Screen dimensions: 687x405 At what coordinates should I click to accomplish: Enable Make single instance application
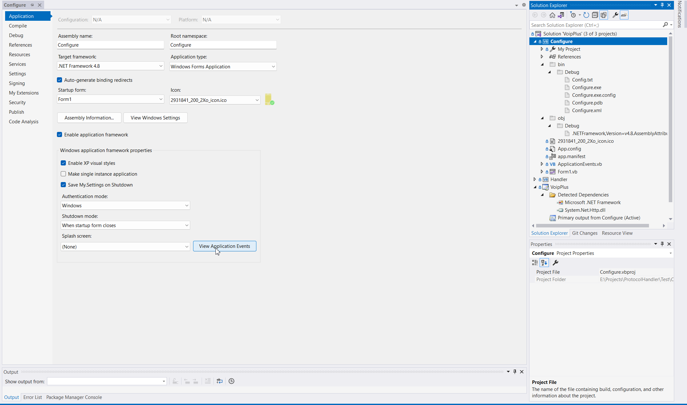coord(63,174)
